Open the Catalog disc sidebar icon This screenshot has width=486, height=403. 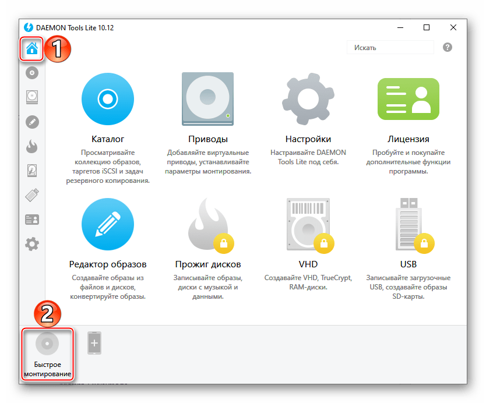point(32,73)
